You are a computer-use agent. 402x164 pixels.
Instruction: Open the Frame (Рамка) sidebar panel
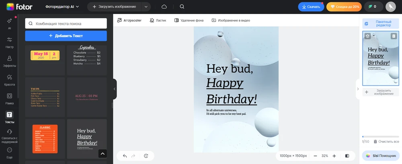click(9, 98)
